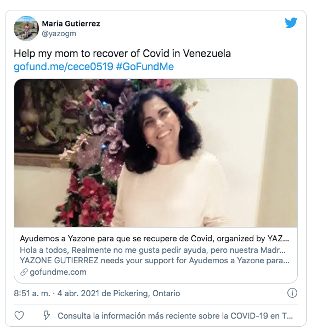
Task: Open the Maria Gutierrez display name
Action: pos(71,24)
